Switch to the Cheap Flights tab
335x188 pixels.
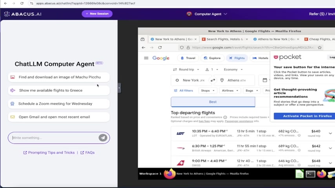(x=319, y=39)
